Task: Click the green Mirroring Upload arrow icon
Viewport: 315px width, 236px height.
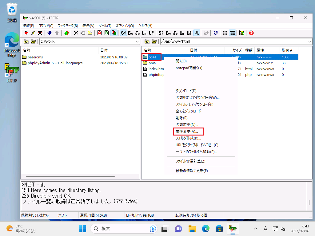Action: click(66, 33)
